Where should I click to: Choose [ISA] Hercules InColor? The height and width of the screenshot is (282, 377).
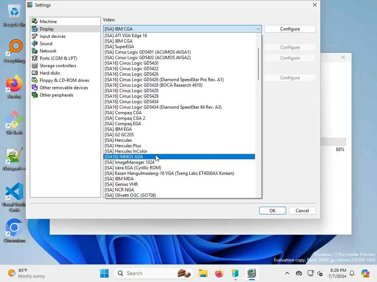tap(179, 151)
